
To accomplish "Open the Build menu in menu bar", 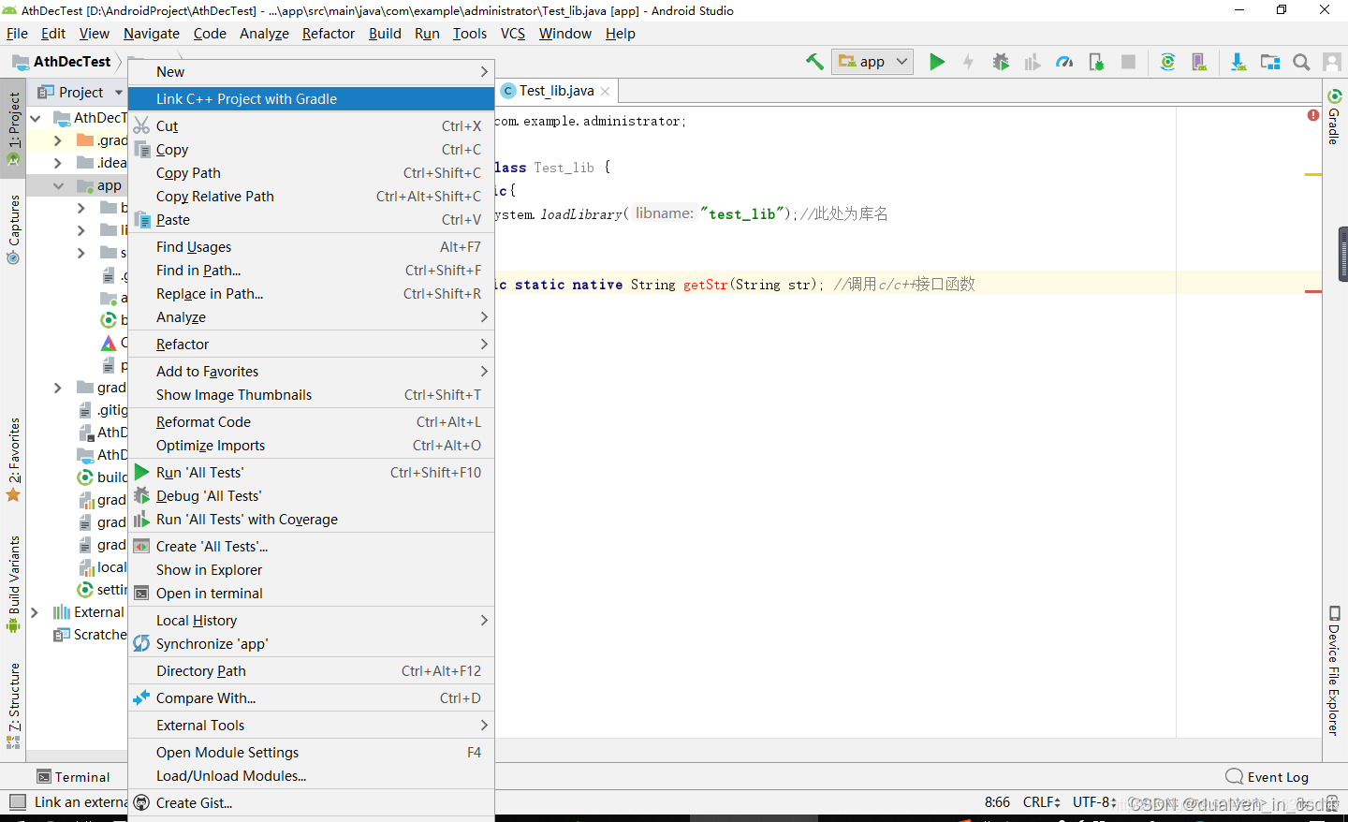I will tap(385, 34).
